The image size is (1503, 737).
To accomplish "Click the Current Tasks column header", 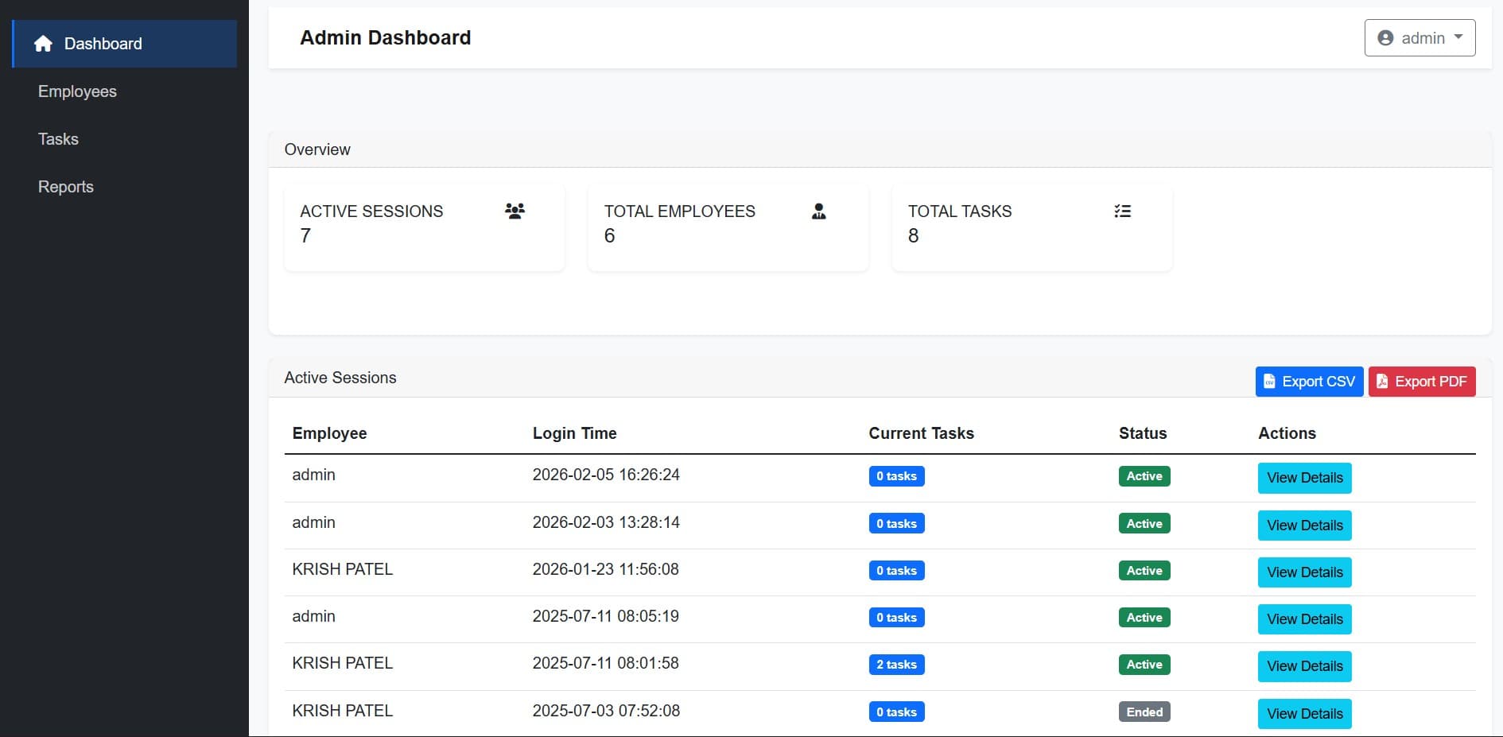I will [x=921, y=433].
